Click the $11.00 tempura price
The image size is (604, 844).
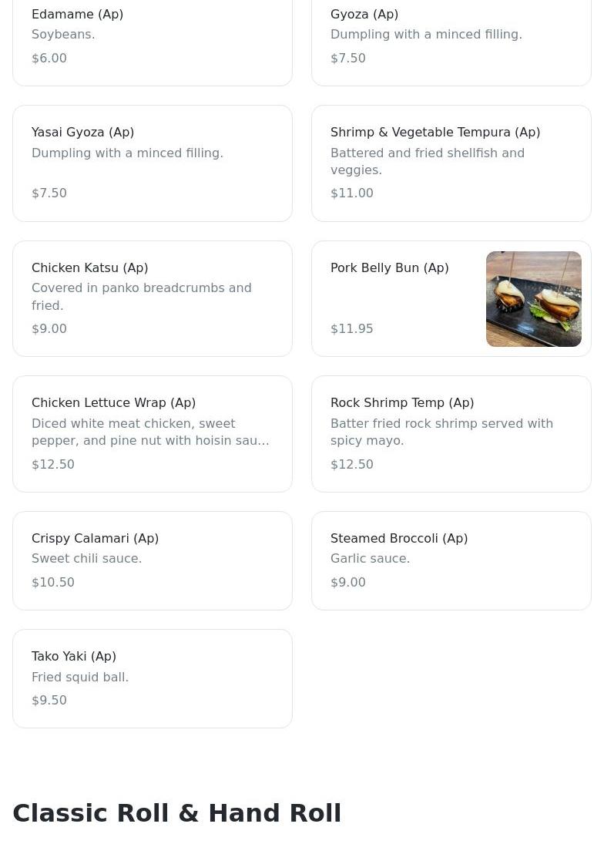[352, 193]
